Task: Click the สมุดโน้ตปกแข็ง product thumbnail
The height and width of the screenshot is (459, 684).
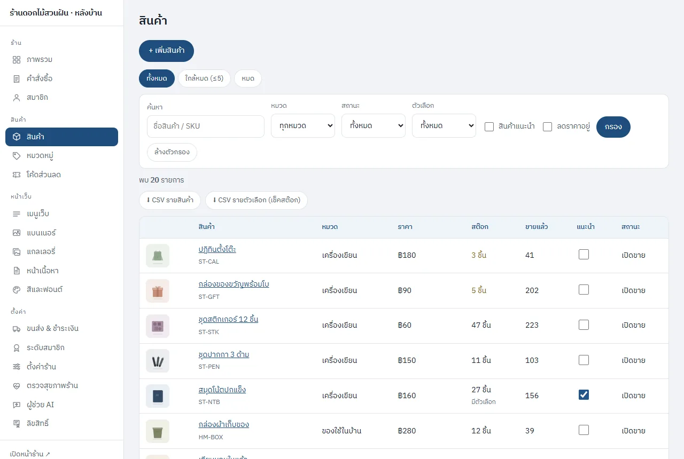Action: click(158, 396)
